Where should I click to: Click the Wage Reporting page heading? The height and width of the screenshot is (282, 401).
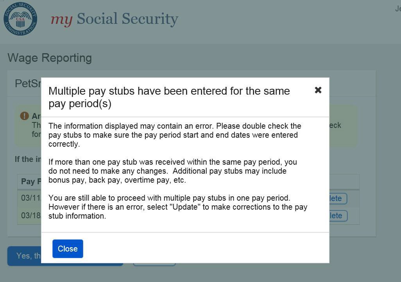coord(50,58)
